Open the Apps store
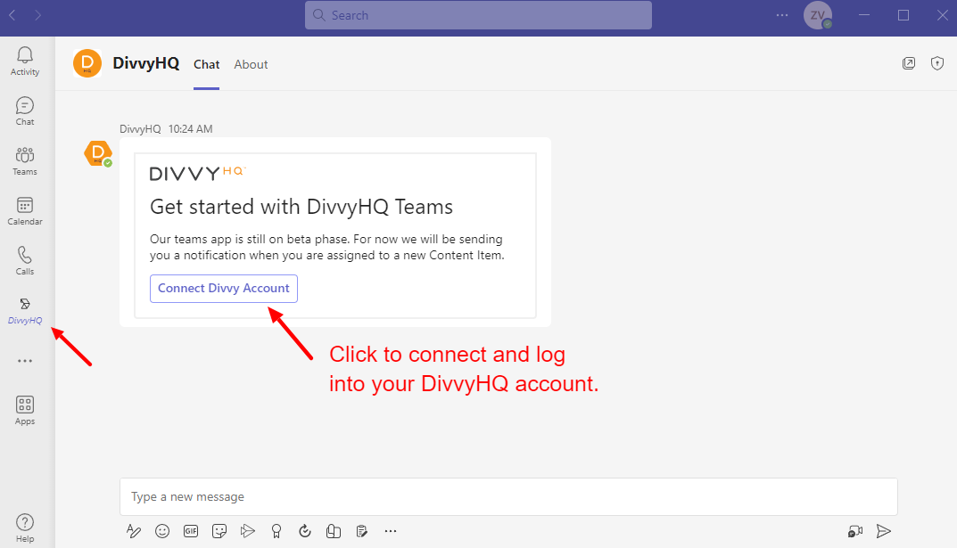The height and width of the screenshot is (548, 957). click(x=24, y=411)
